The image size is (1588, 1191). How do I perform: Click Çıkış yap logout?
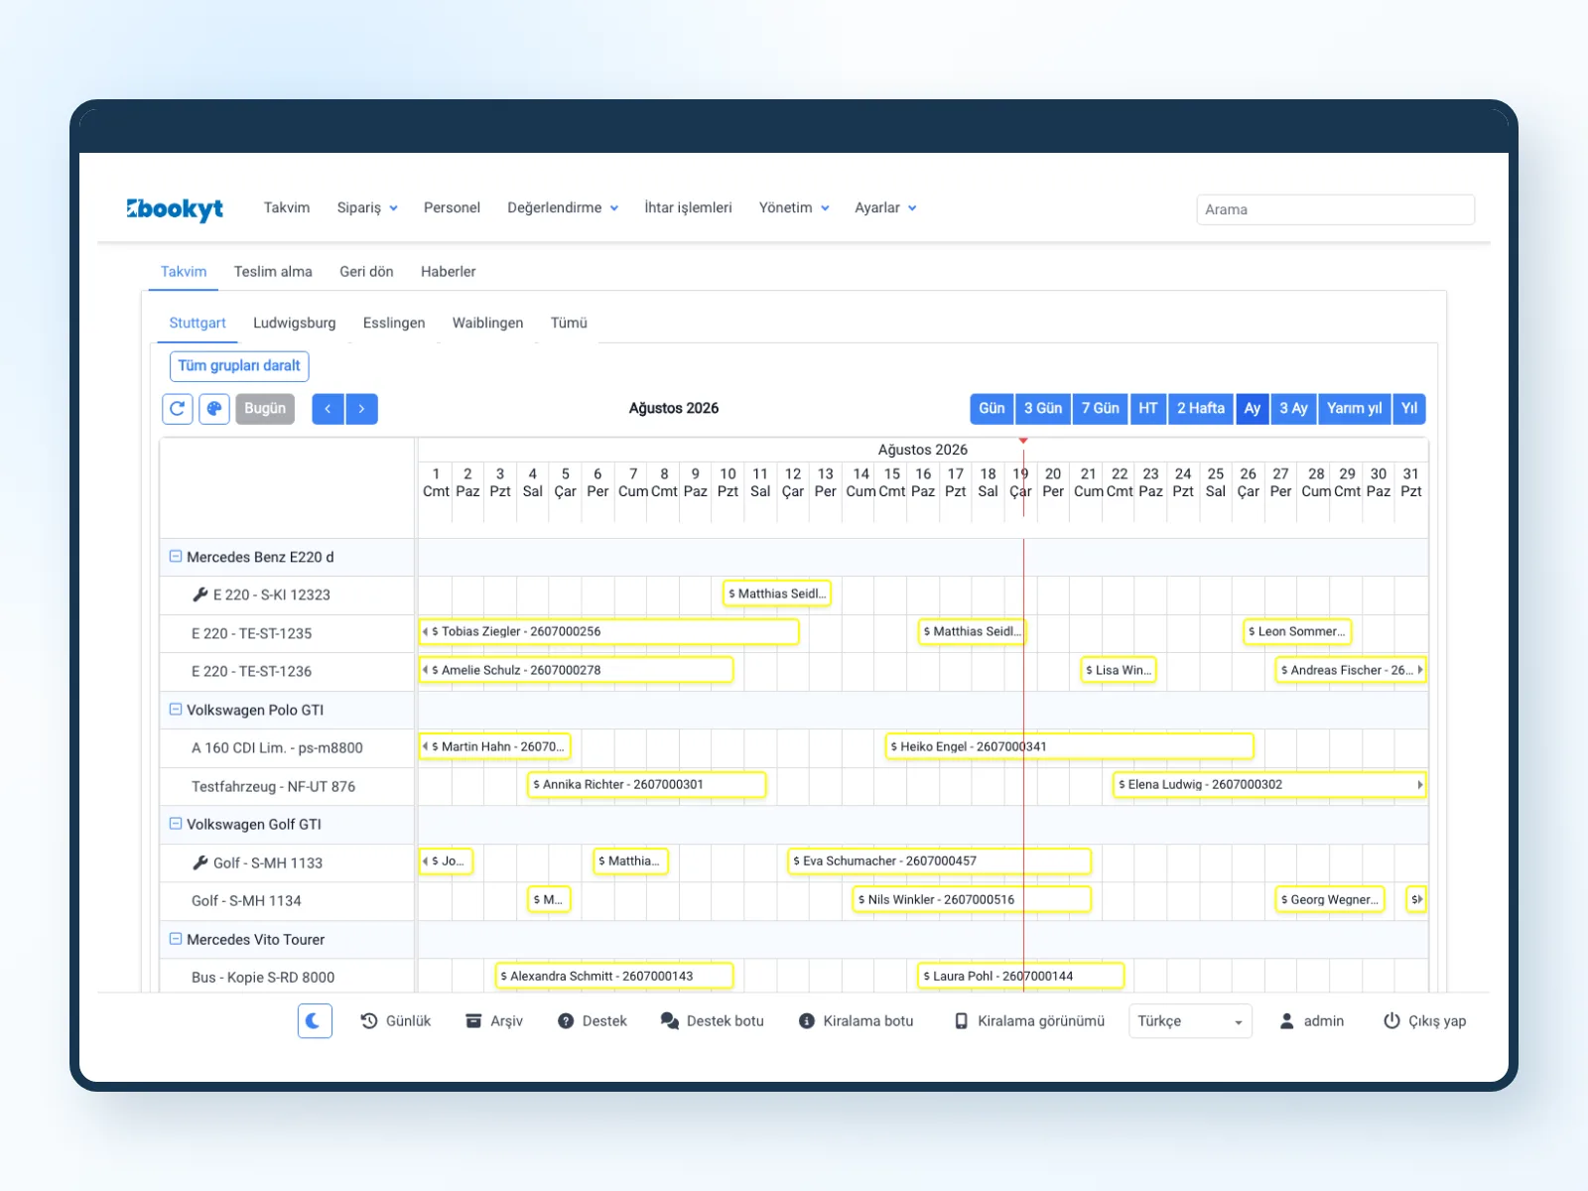(x=1425, y=1020)
